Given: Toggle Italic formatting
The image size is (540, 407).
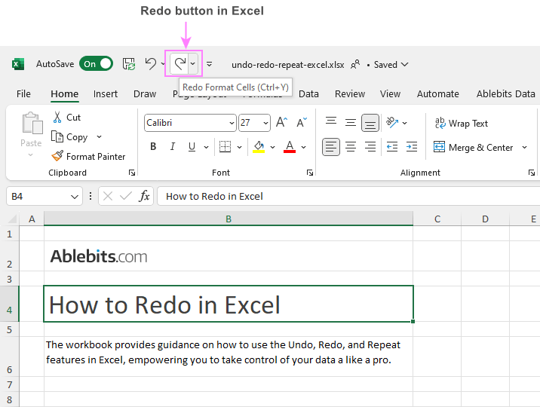Looking at the screenshot, I should [173, 147].
